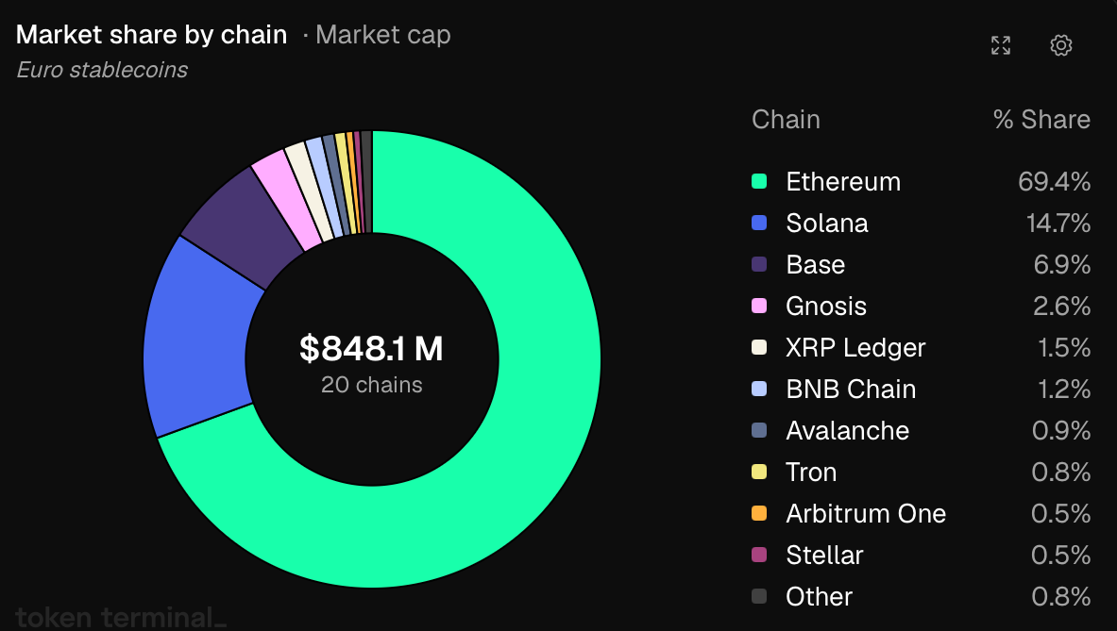Click the Arbitrum One legend entry

click(x=922, y=514)
